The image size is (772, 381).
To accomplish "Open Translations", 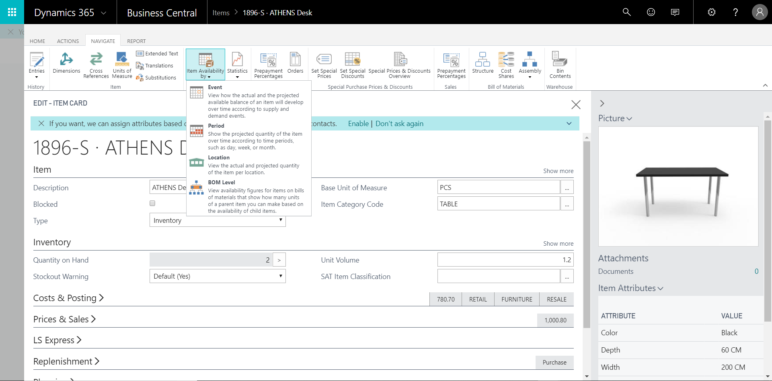I will click(x=154, y=65).
